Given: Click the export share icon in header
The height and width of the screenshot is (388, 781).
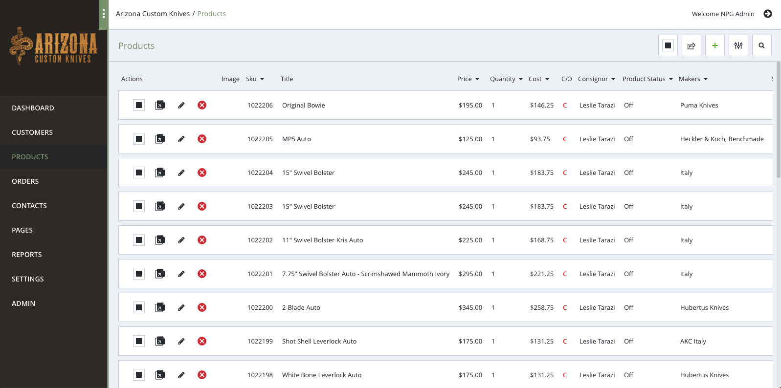Looking at the screenshot, I should pos(692,45).
